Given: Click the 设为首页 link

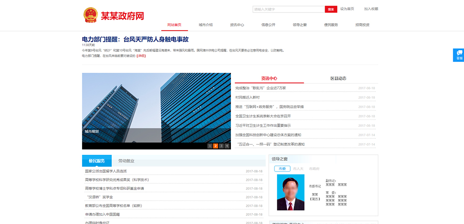Looking at the screenshot, I should tap(347, 9).
